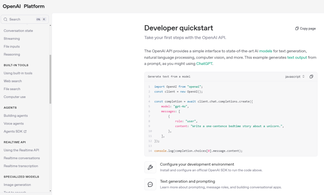The width and height of the screenshot is (324, 195).
Task: Open Voice agents page
Action: click(x=13, y=124)
